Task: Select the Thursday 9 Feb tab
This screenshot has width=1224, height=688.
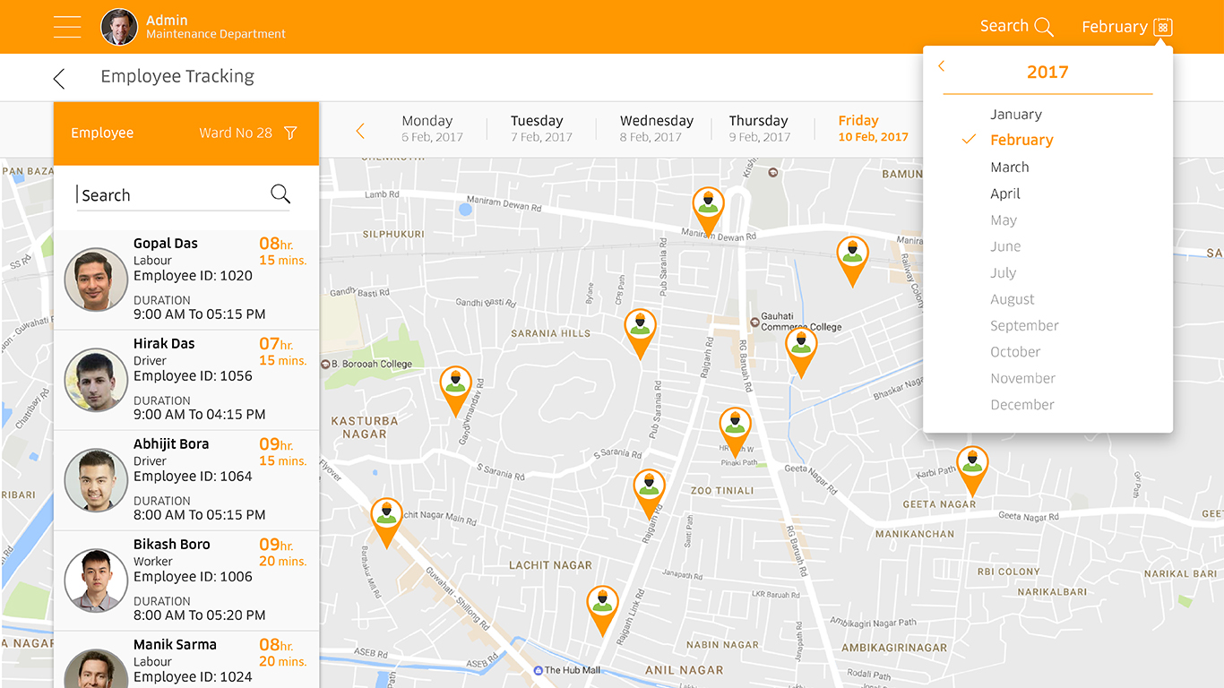Action: (759, 128)
